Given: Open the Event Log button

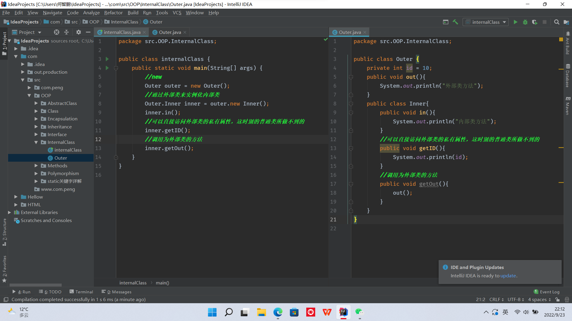Looking at the screenshot, I should [x=547, y=292].
